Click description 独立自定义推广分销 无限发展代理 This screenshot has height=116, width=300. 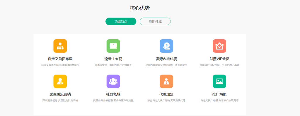click(x=166, y=100)
